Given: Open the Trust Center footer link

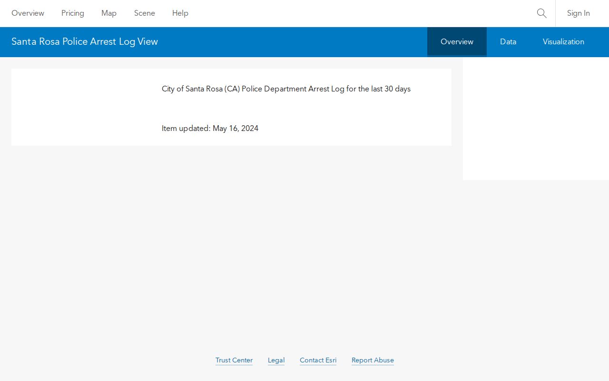Looking at the screenshot, I should pos(234,361).
